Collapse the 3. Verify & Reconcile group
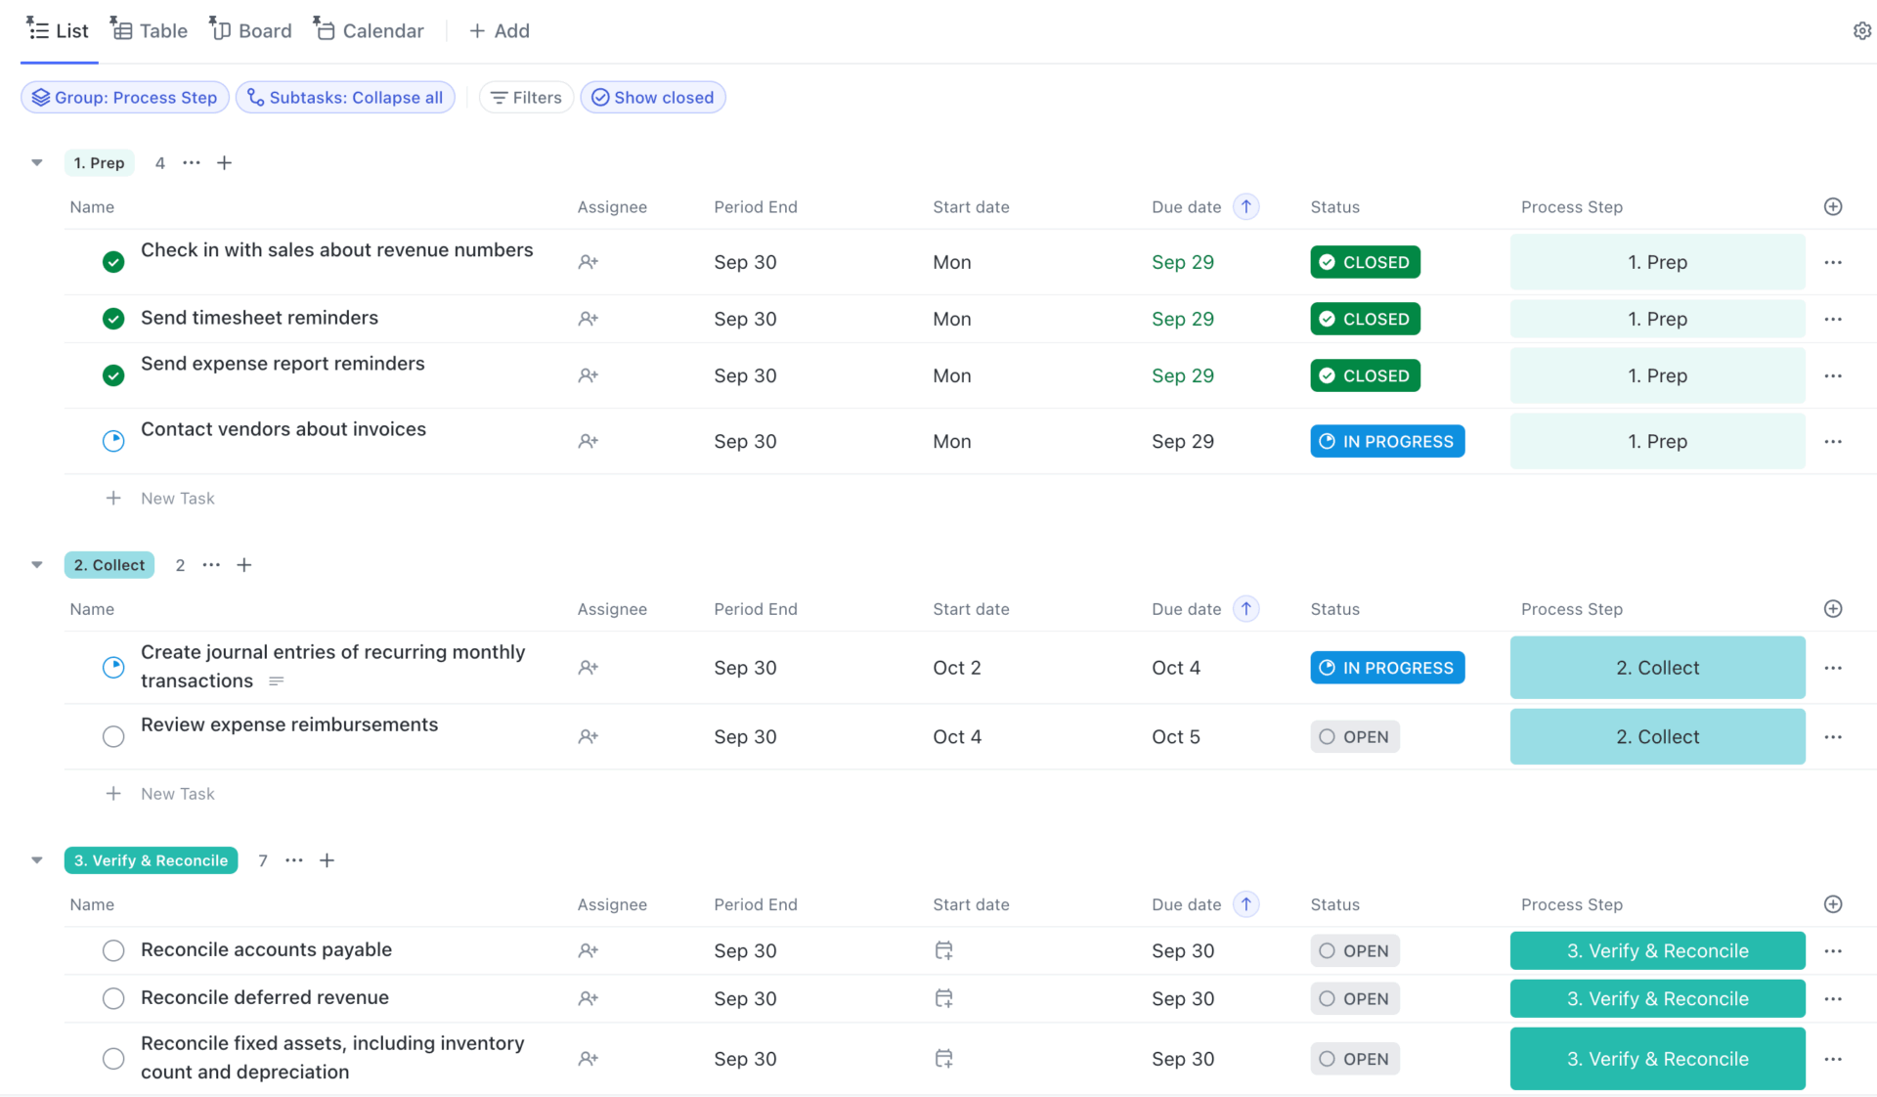Image resolution: width=1877 pixels, height=1097 pixels. pos(37,860)
